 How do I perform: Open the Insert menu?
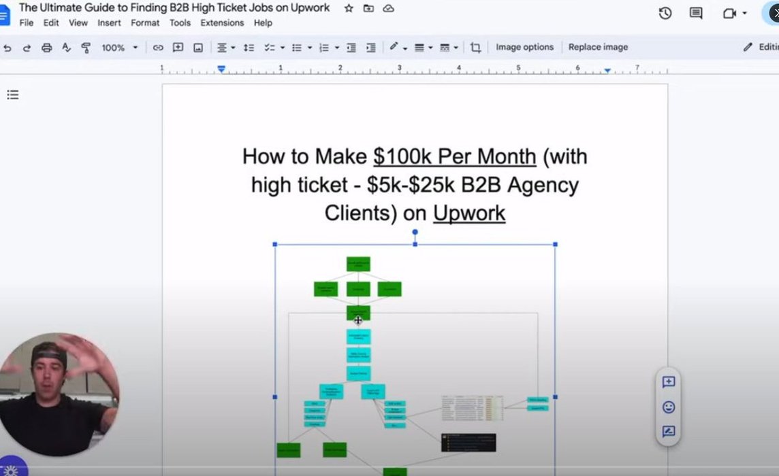(x=109, y=22)
